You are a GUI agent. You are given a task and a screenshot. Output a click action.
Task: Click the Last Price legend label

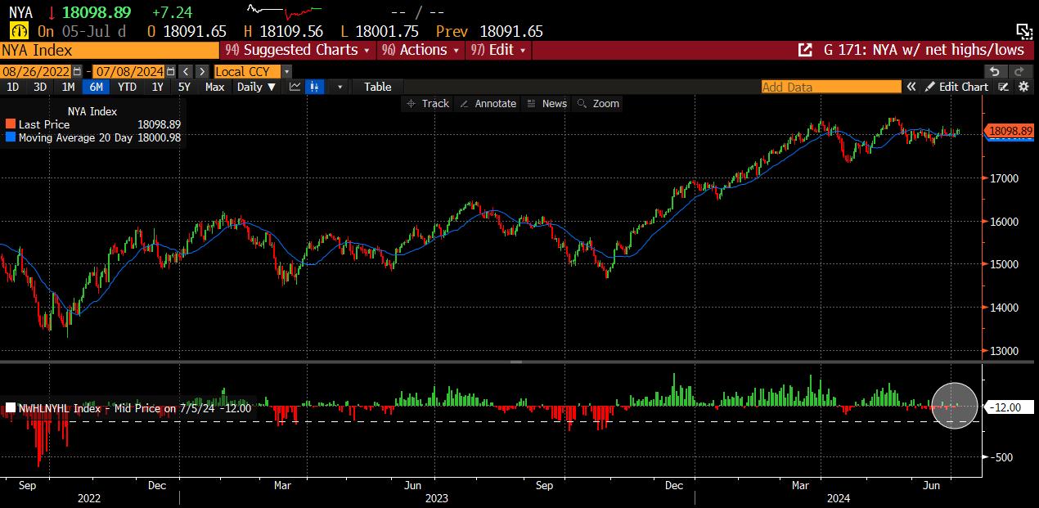(44, 124)
